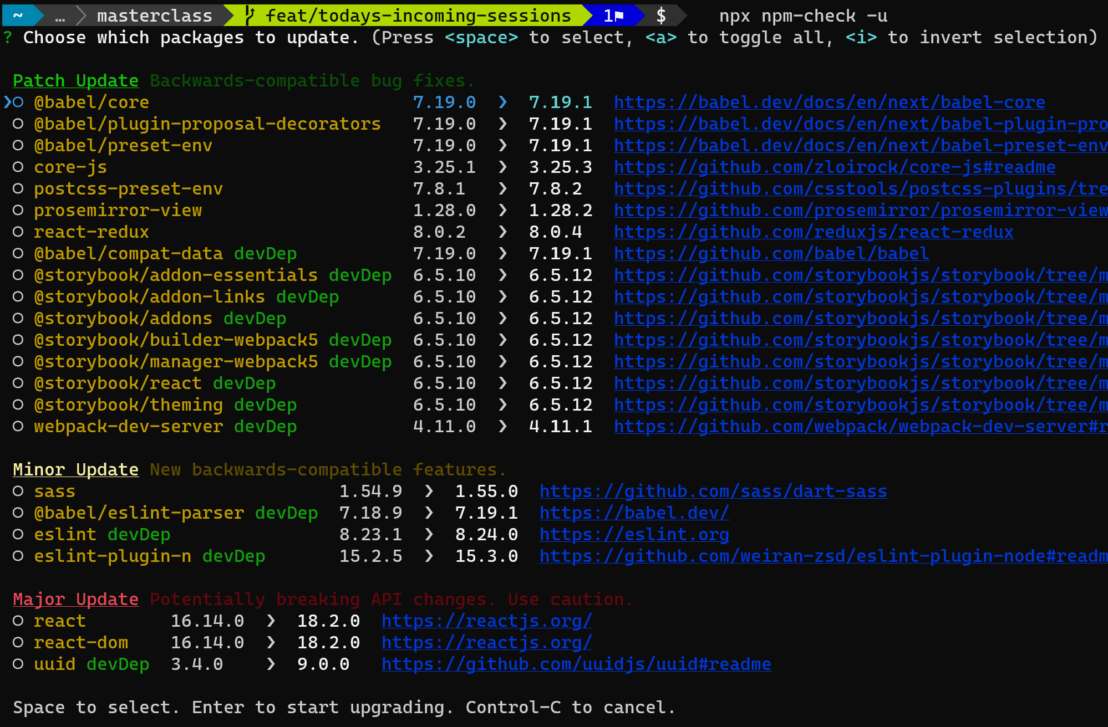Screen dimensions: 1108x727
Task: Click the 'npx npm-check -u' command text
Action: click(x=803, y=16)
